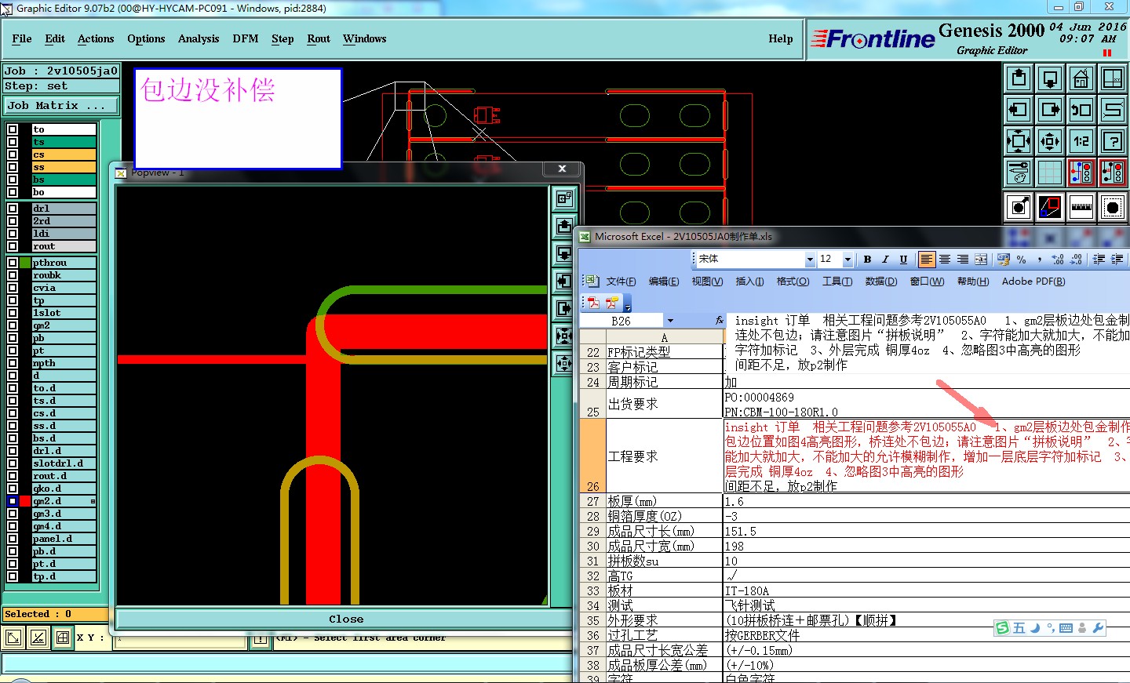This screenshot has height=683, width=1130.
Task: Select Excel cell containing 工程要求
Action: (663, 456)
